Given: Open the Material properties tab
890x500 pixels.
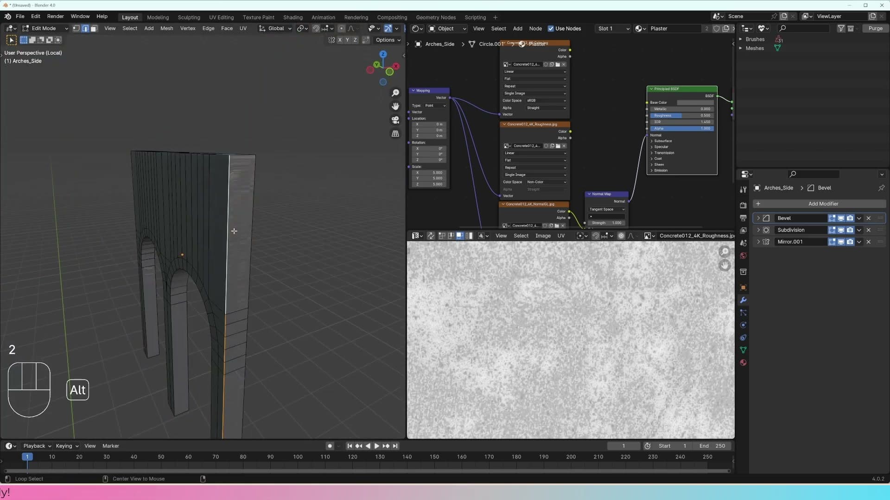Looking at the screenshot, I should (x=743, y=362).
